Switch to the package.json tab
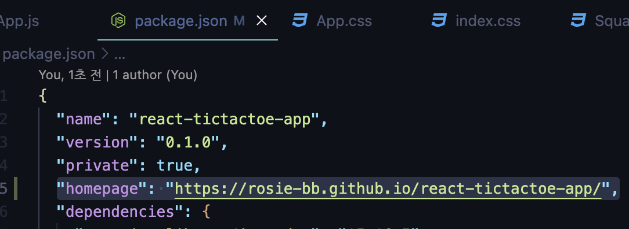This screenshot has height=229, width=629. 187,20
